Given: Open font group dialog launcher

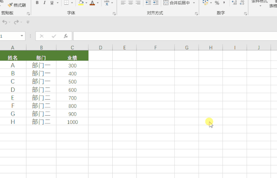Looking at the screenshot, I should (x=114, y=13).
